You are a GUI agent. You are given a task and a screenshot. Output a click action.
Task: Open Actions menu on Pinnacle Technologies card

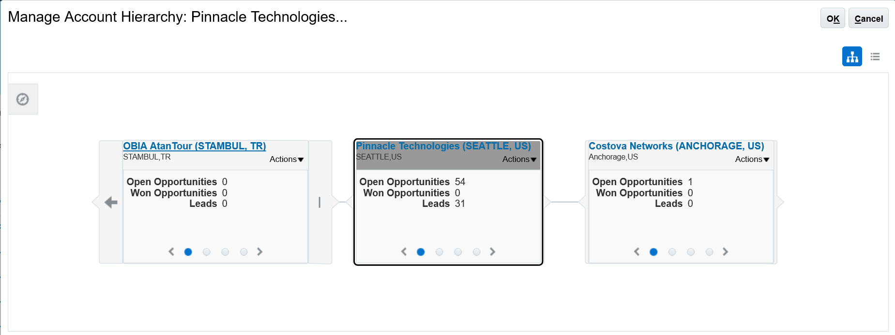pos(519,160)
